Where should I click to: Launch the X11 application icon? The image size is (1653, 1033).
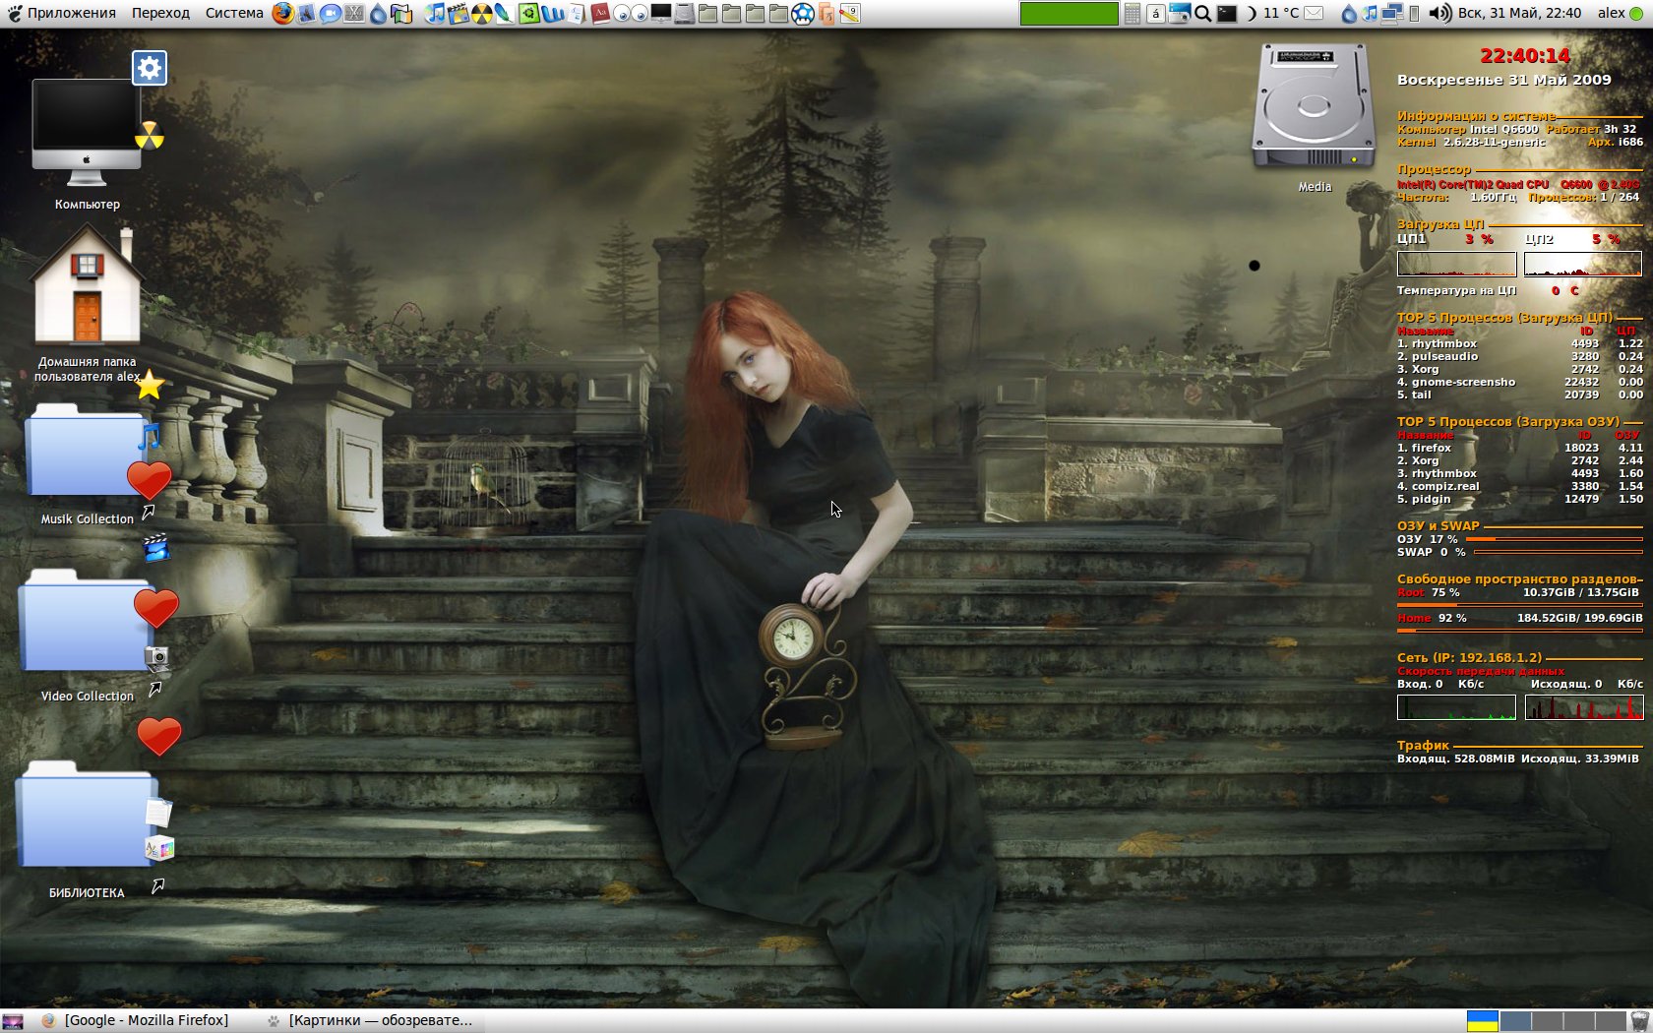pos(354,14)
